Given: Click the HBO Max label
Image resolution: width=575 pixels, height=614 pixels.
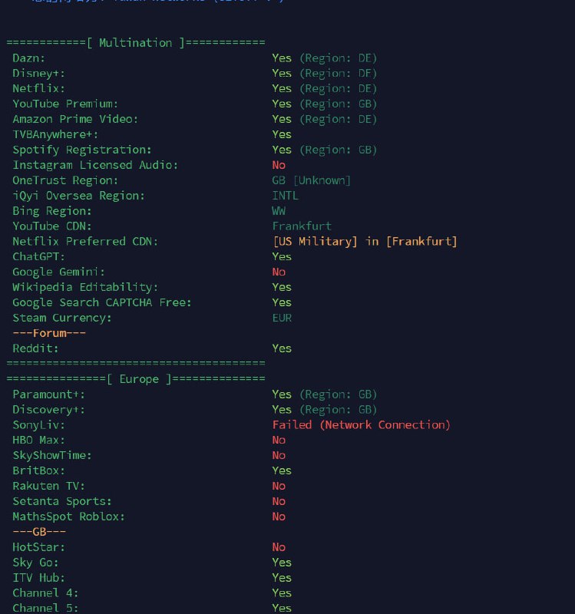Looking at the screenshot, I should point(38,440).
